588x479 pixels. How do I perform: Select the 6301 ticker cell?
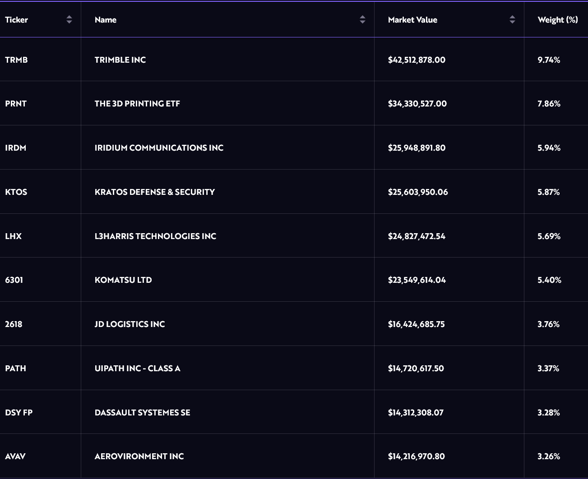[14, 280]
